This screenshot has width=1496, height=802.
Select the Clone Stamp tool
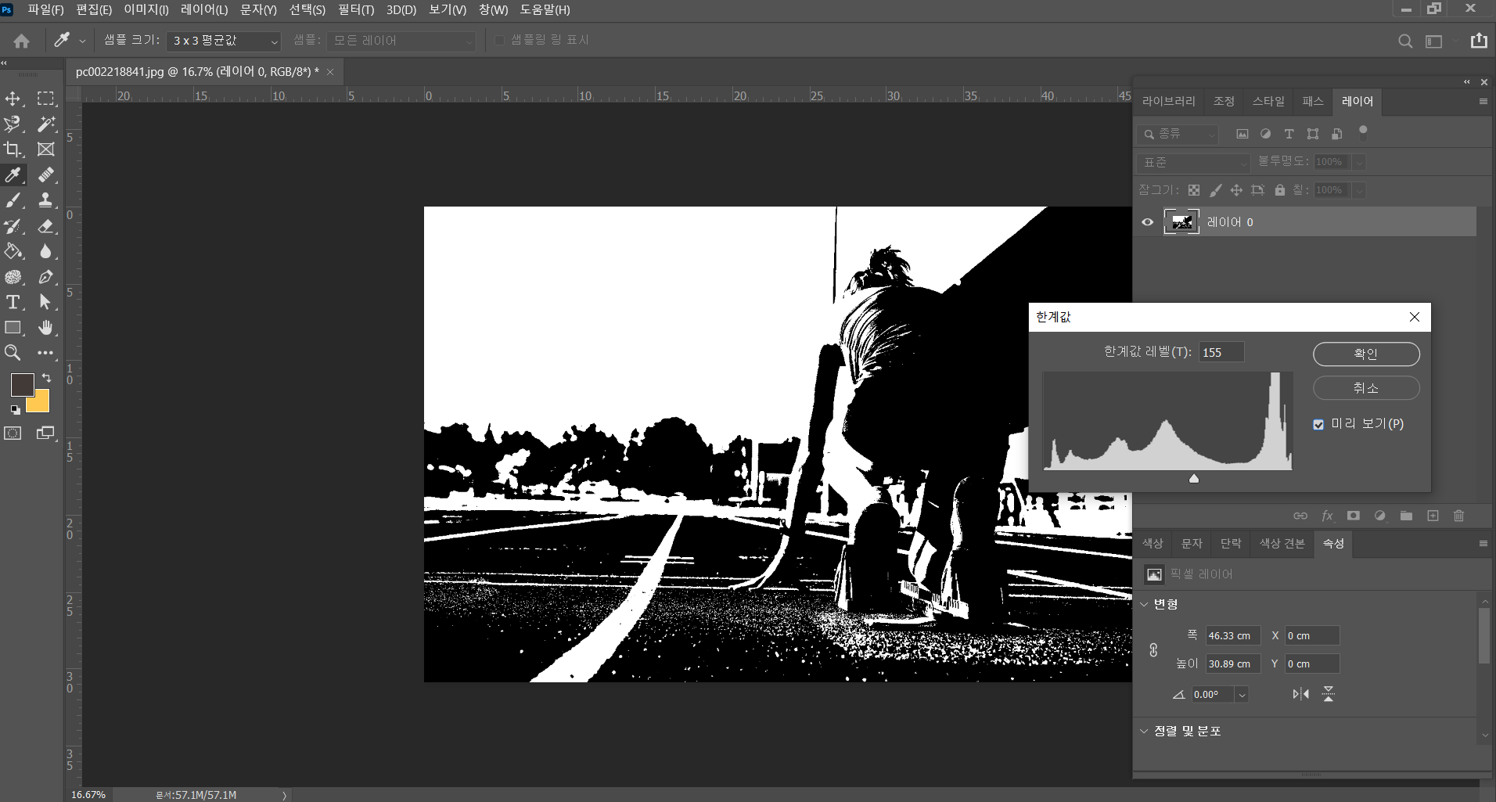pos(46,200)
